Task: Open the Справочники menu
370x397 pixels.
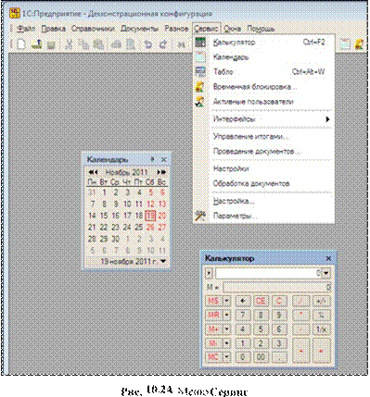Action: pyautogui.click(x=93, y=29)
